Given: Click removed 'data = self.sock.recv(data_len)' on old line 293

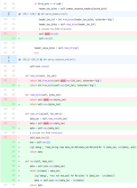Looking at the screenshot, I should coord(47,123).
